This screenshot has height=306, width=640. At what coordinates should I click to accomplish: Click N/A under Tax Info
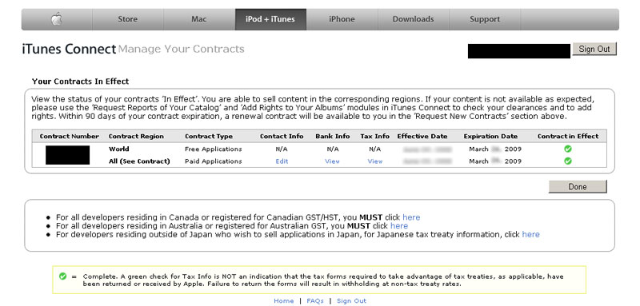click(374, 149)
